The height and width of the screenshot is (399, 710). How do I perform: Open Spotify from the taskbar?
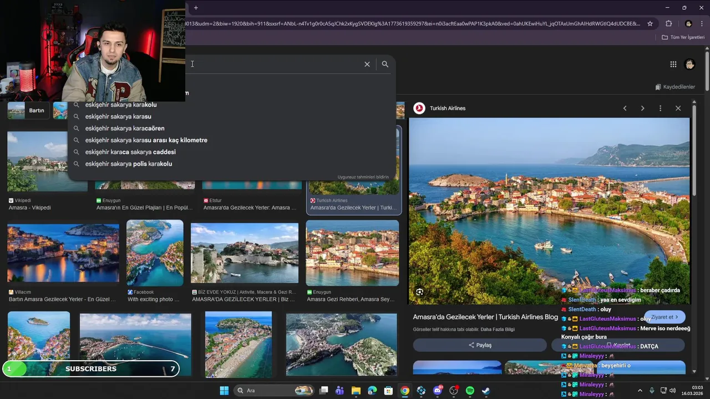coord(470,391)
